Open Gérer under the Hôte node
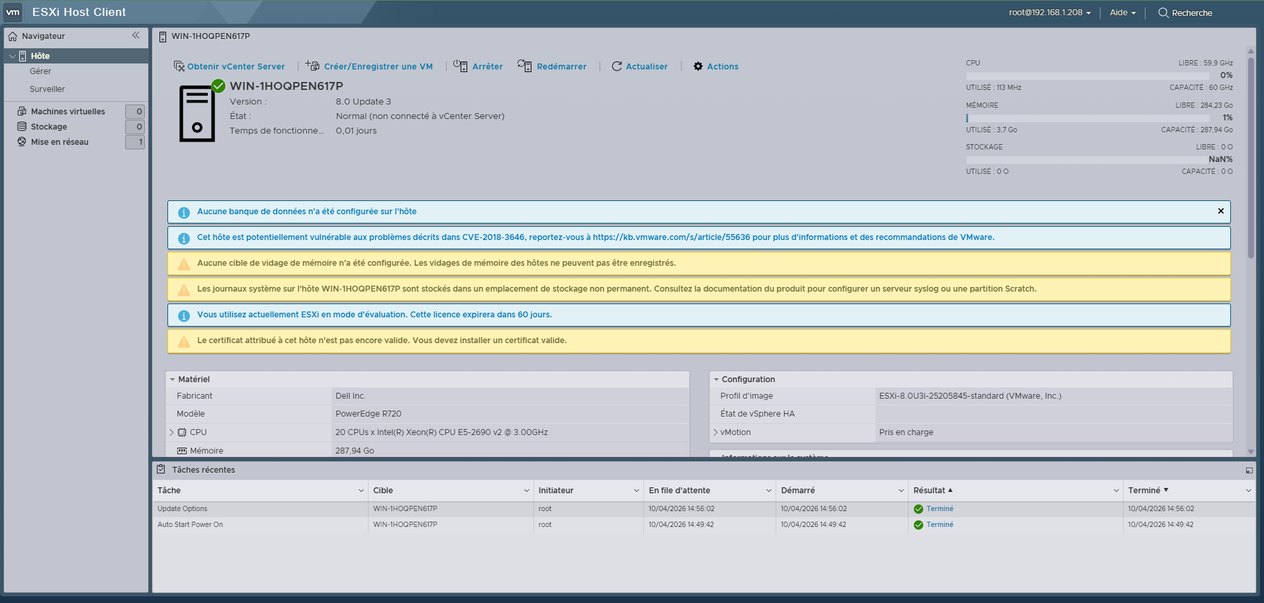Screen dimensions: 1264x603 (40, 71)
